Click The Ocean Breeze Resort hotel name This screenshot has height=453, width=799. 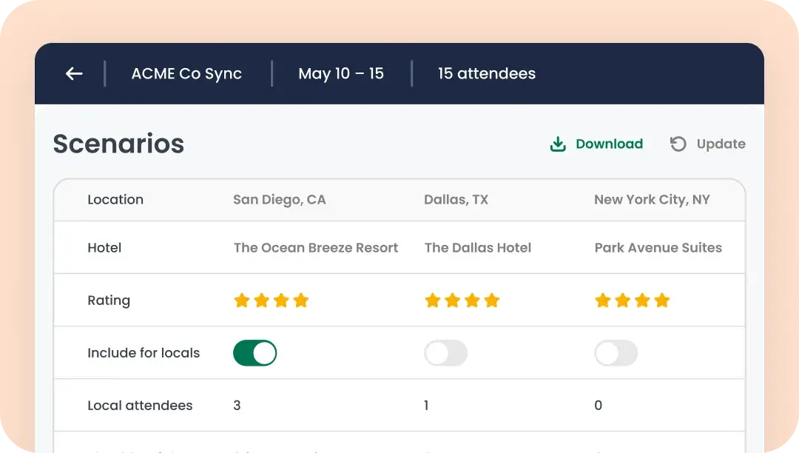pos(315,248)
